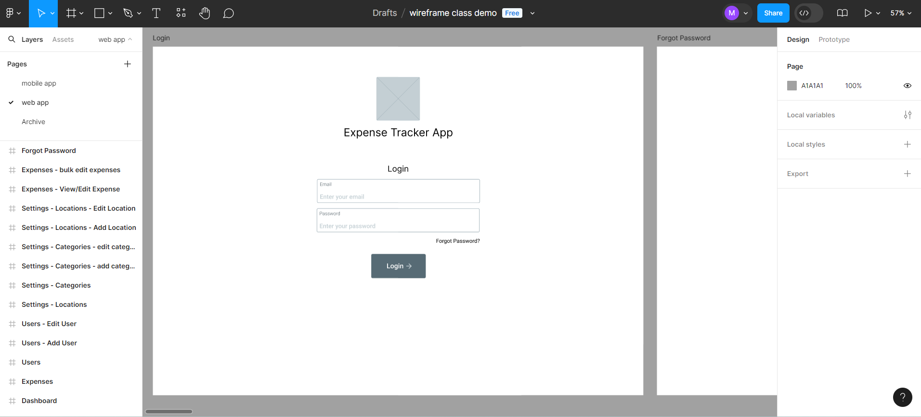Expand the zoom level 57% dropdown
This screenshot has width=921, height=417.
pyautogui.click(x=900, y=13)
